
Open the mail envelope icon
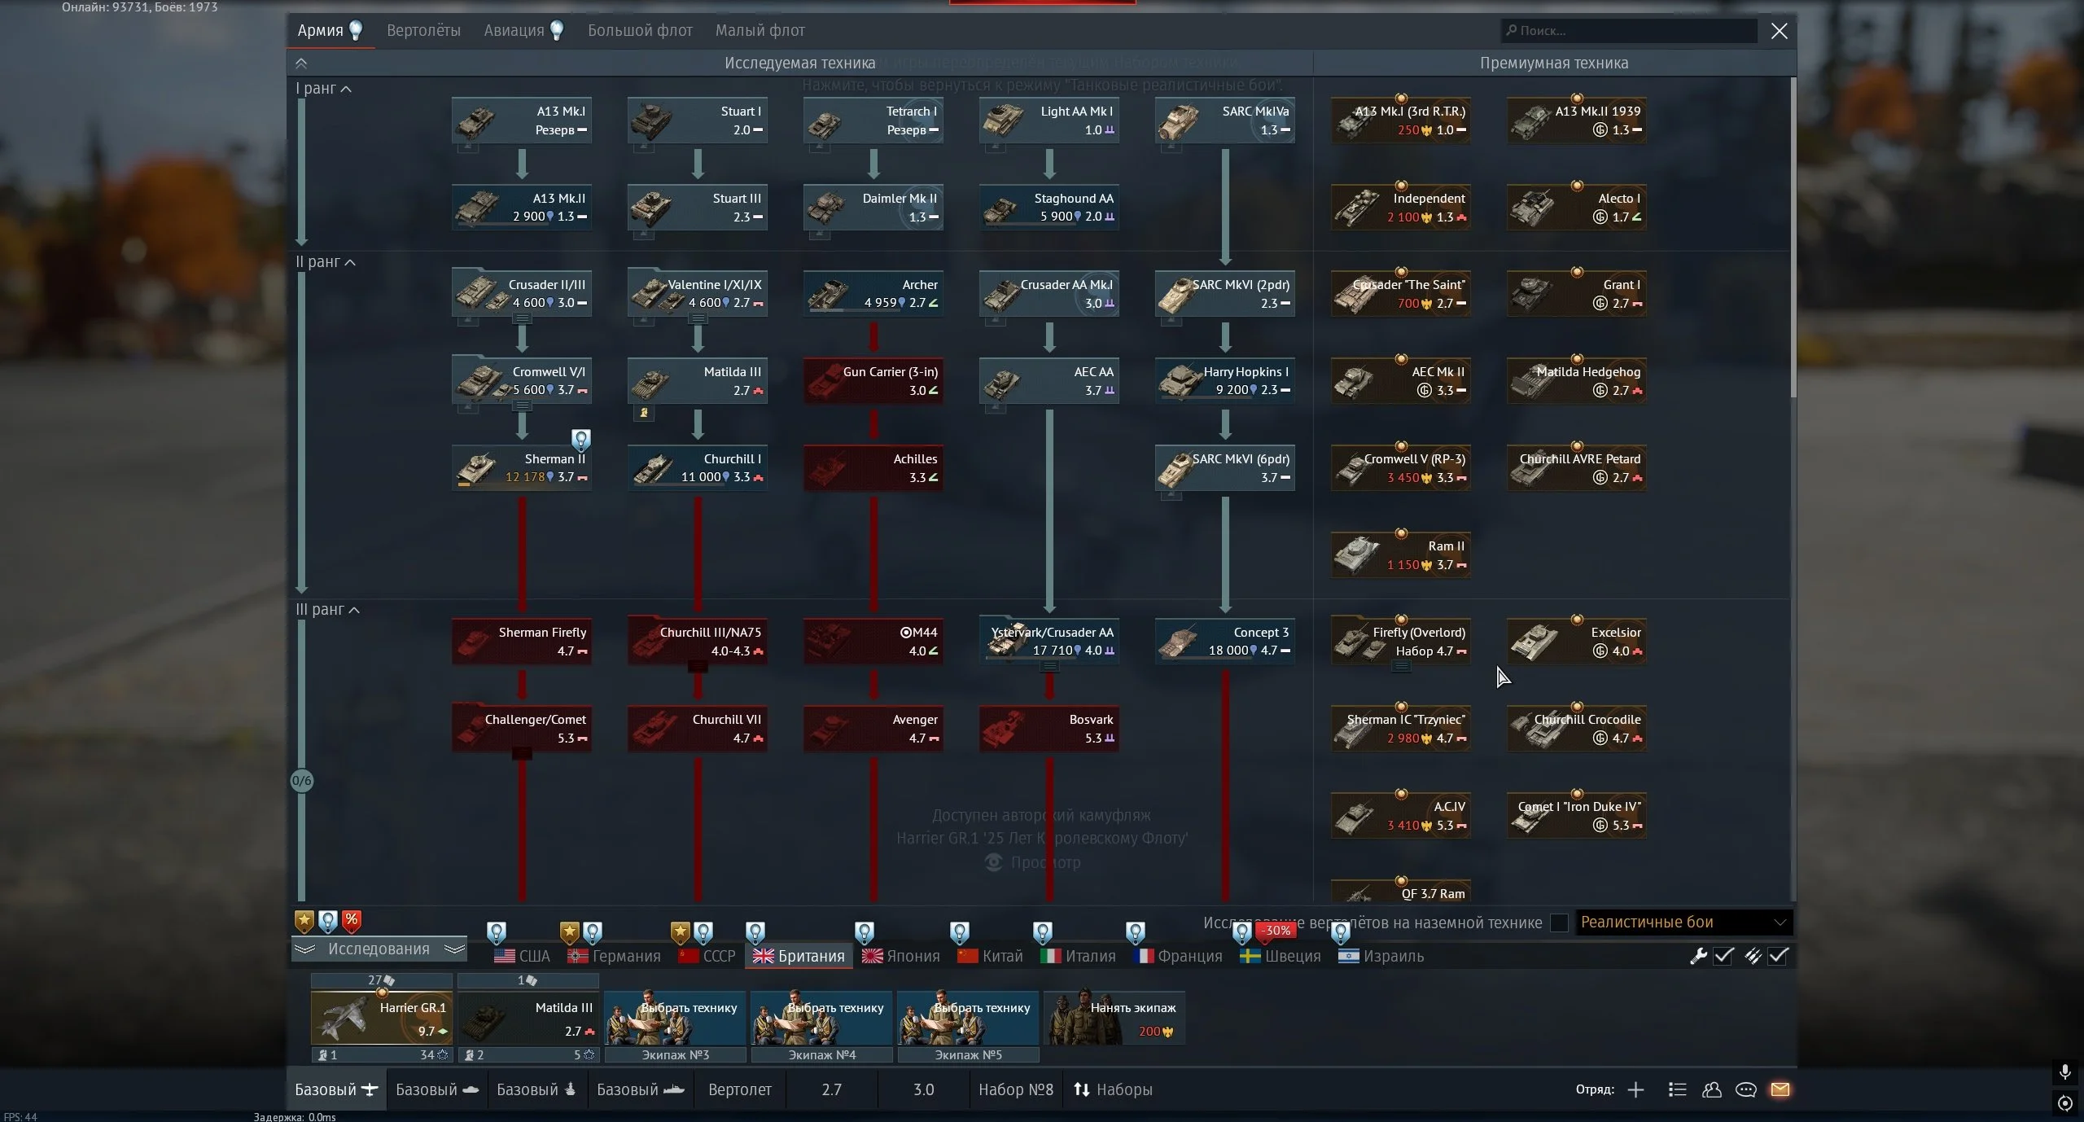(1780, 1089)
